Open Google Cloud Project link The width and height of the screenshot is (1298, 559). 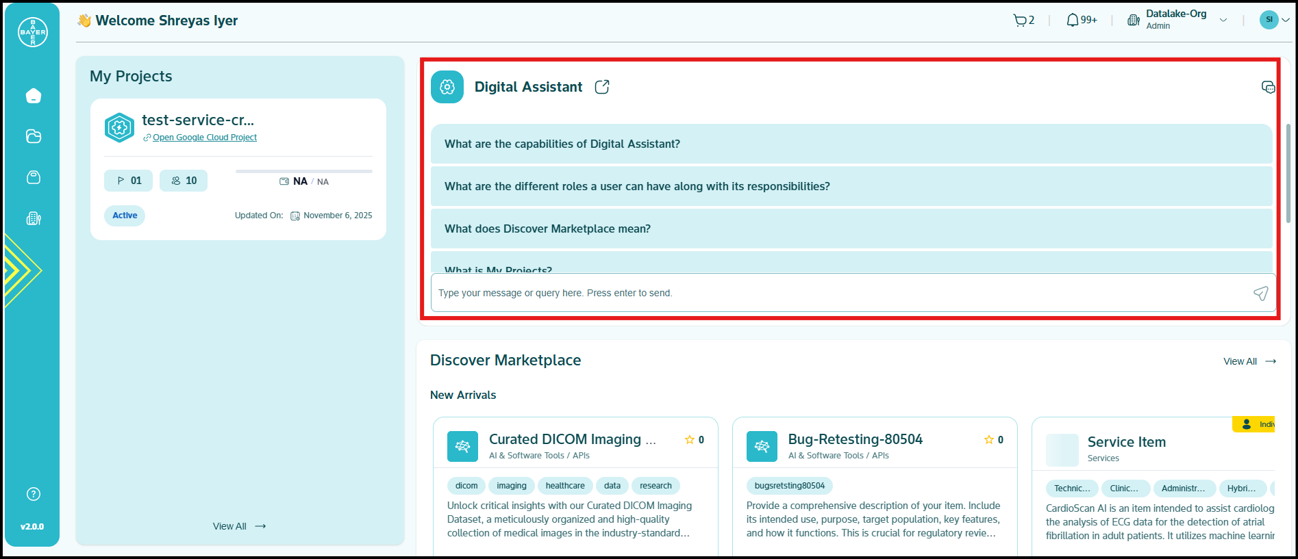point(204,138)
